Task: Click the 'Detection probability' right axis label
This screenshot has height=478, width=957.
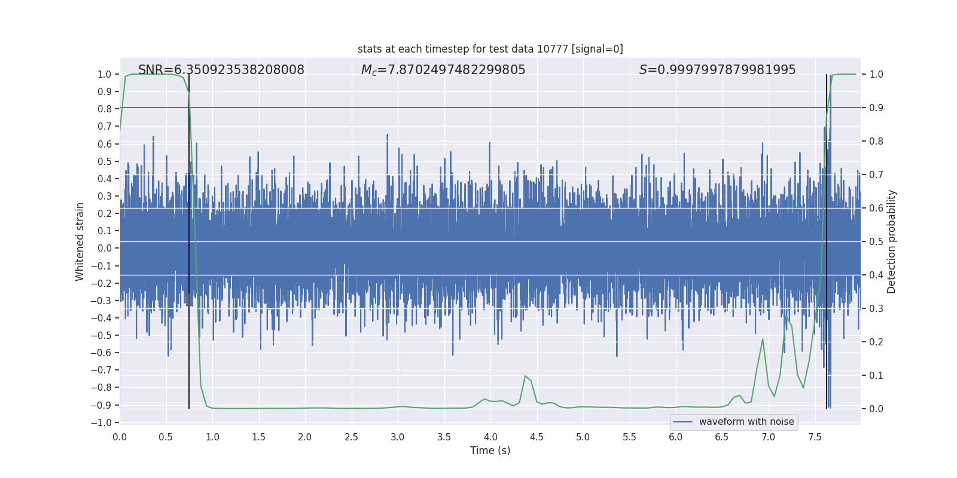Action: tap(891, 241)
